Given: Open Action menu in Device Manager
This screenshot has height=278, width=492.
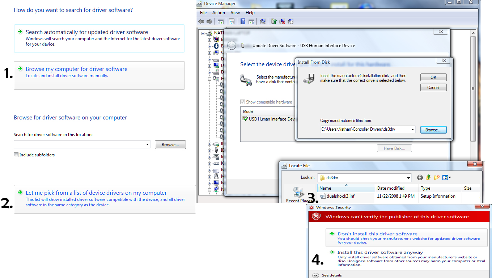Looking at the screenshot, I should [x=219, y=13].
